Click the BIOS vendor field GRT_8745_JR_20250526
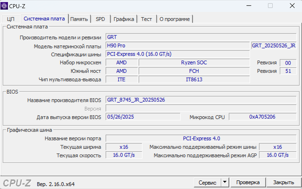Image resolution: width=302 pixels, height=189 pixels. (201, 100)
